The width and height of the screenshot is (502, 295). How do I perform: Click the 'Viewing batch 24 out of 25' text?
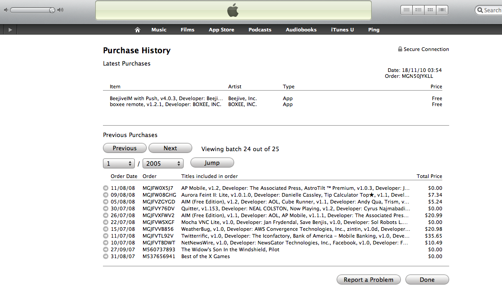[x=240, y=149]
